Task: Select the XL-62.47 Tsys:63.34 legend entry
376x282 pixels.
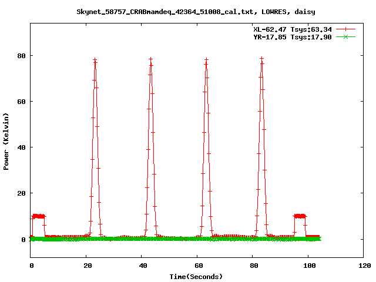Action: pos(293,29)
